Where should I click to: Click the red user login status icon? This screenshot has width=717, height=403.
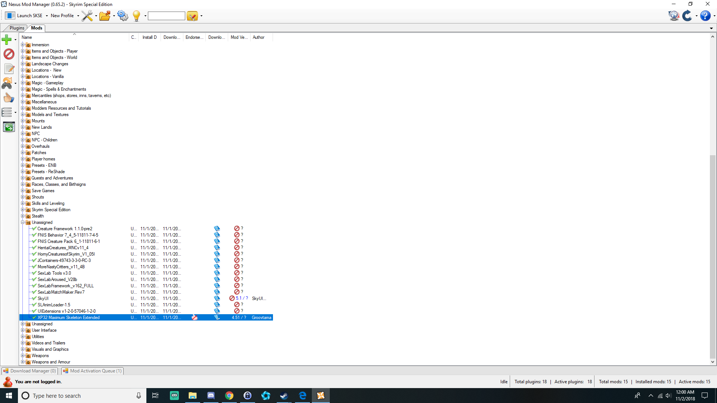pos(7,382)
